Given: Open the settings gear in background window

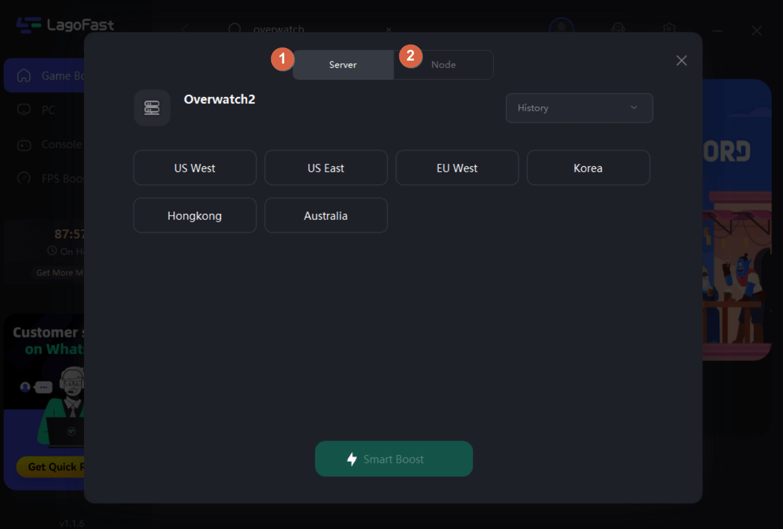Looking at the screenshot, I should [x=669, y=29].
